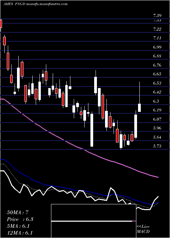
Task: Click the Price : 6.3 legend entry
Action: tap(20, 219)
